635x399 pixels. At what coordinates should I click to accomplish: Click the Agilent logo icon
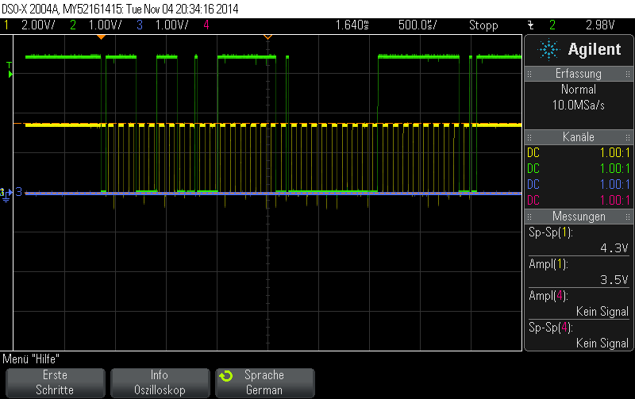click(548, 50)
